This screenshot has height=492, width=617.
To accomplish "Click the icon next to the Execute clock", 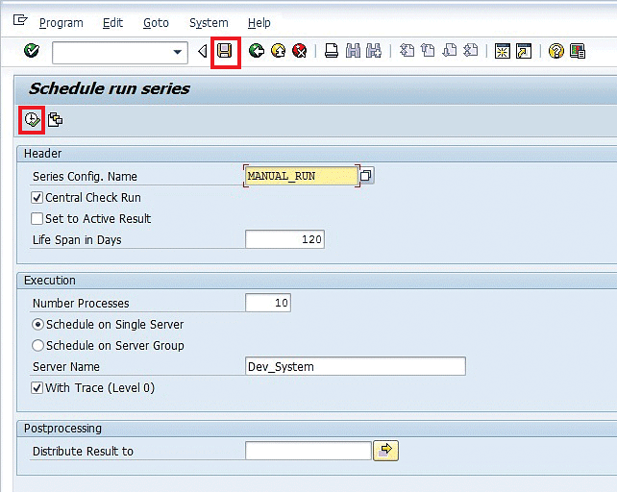I will click(56, 119).
